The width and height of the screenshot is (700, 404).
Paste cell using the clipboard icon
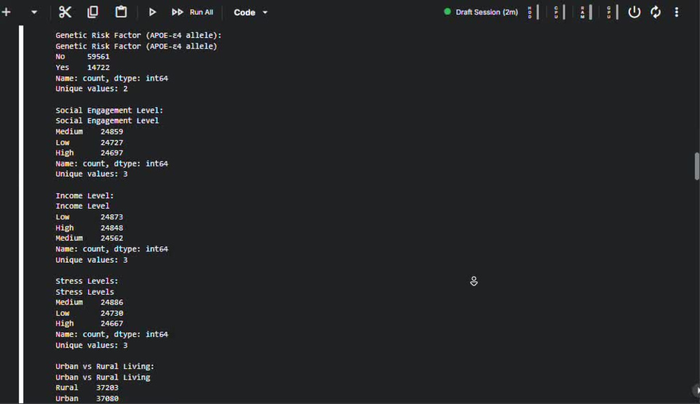pyautogui.click(x=121, y=12)
